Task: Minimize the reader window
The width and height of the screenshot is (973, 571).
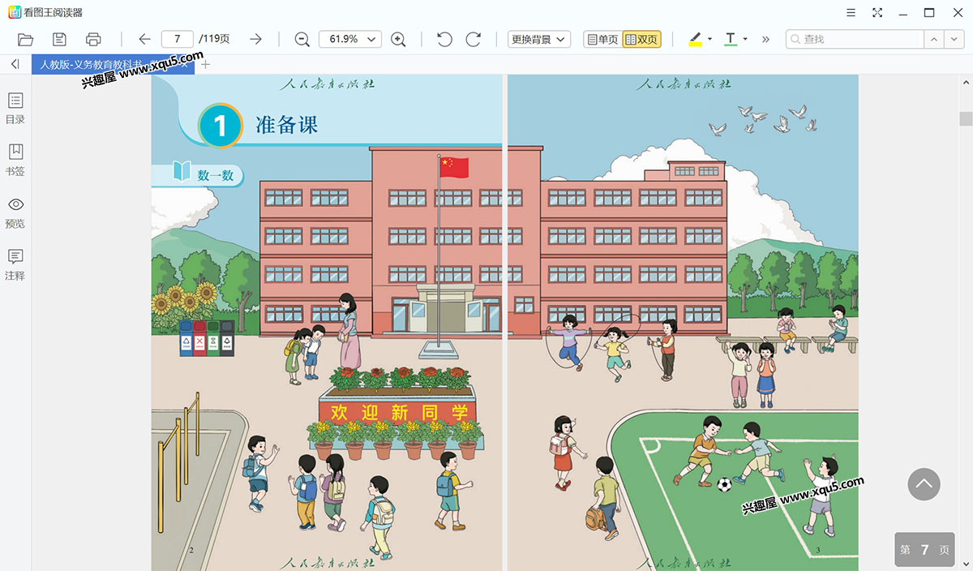Action: (903, 12)
